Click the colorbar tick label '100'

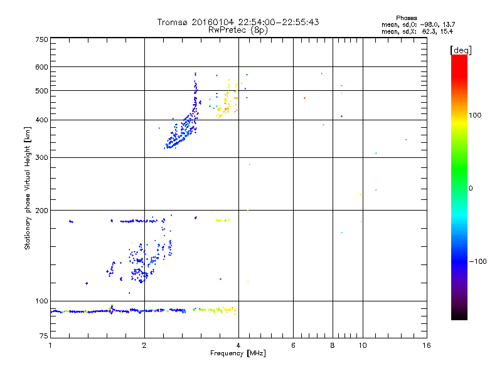(475, 115)
